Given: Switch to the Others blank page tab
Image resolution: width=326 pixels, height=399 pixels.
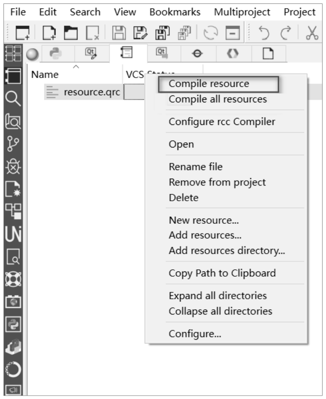Looking at the screenshot, I should coord(268,53).
